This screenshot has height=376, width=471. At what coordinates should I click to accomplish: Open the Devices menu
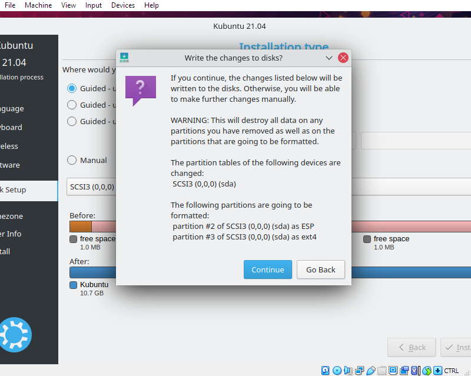click(123, 5)
